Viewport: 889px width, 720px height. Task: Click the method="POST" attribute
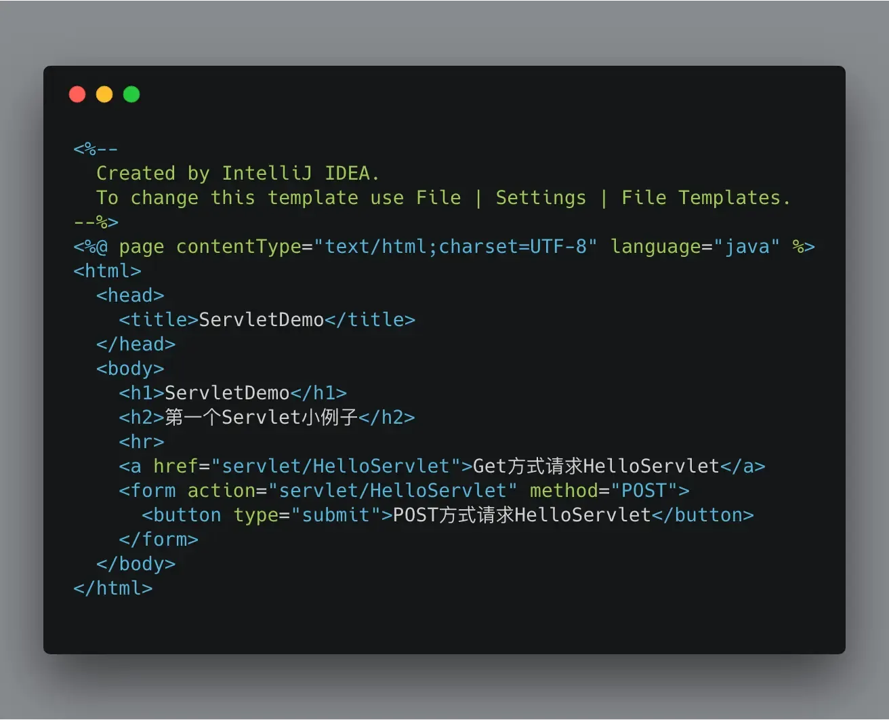(x=604, y=491)
